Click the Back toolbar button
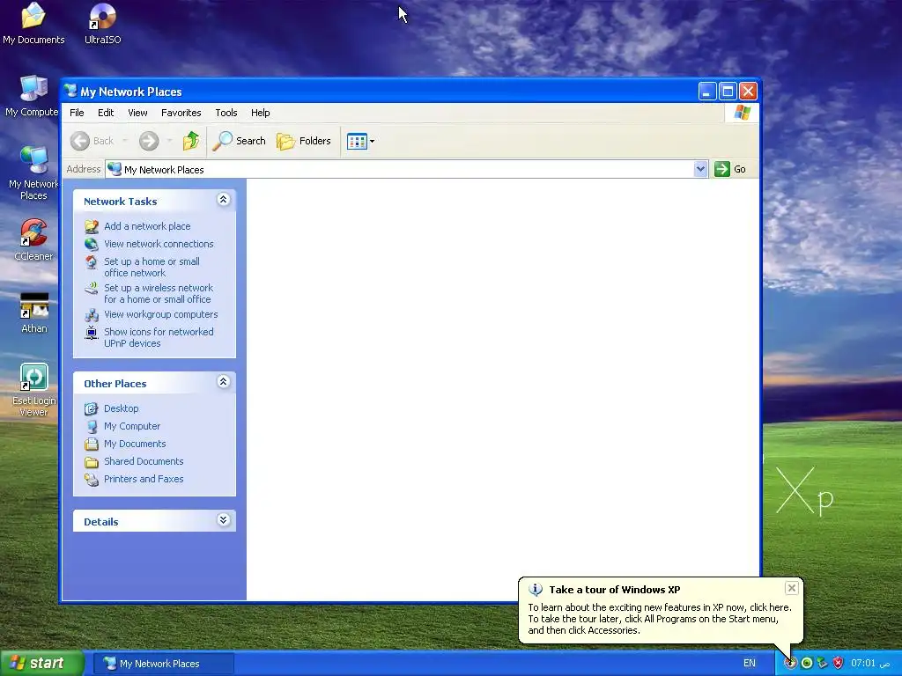 click(x=92, y=141)
